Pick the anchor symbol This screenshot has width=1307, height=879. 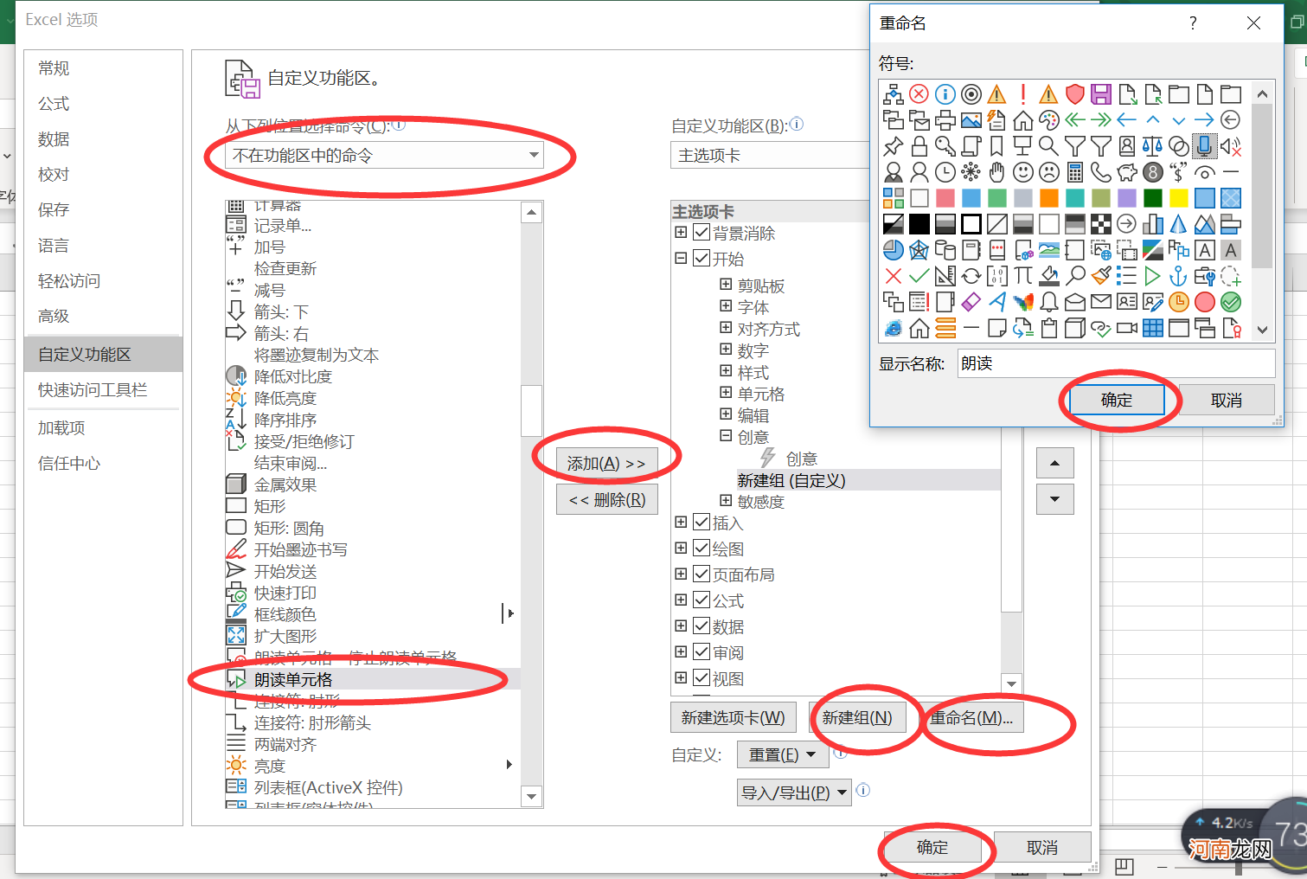1178,276
